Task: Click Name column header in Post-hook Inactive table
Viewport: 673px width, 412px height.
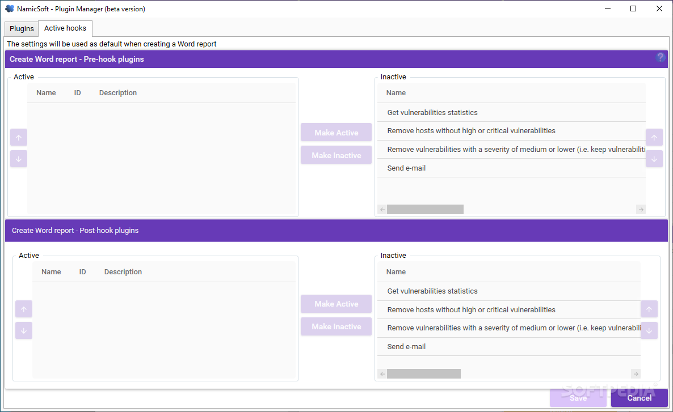Action: tap(396, 272)
